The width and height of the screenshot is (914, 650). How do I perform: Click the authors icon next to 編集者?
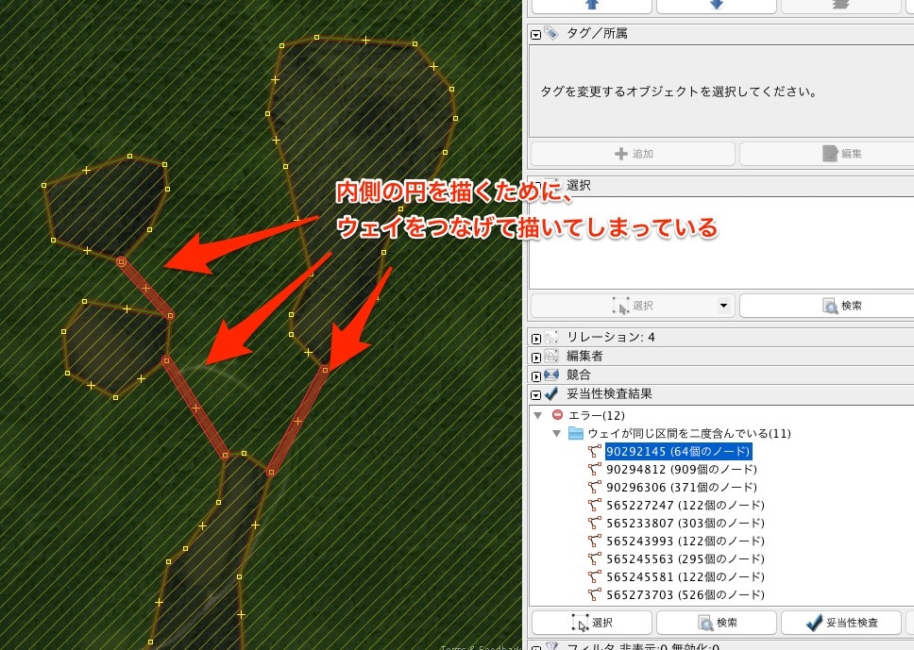coord(550,356)
